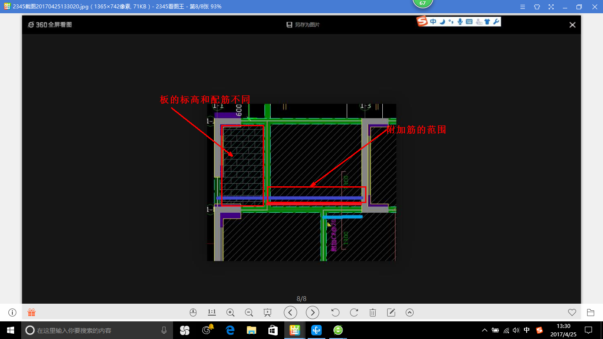Add image to favorites heart icon
The height and width of the screenshot is (339, 603).
coord(572,313)
